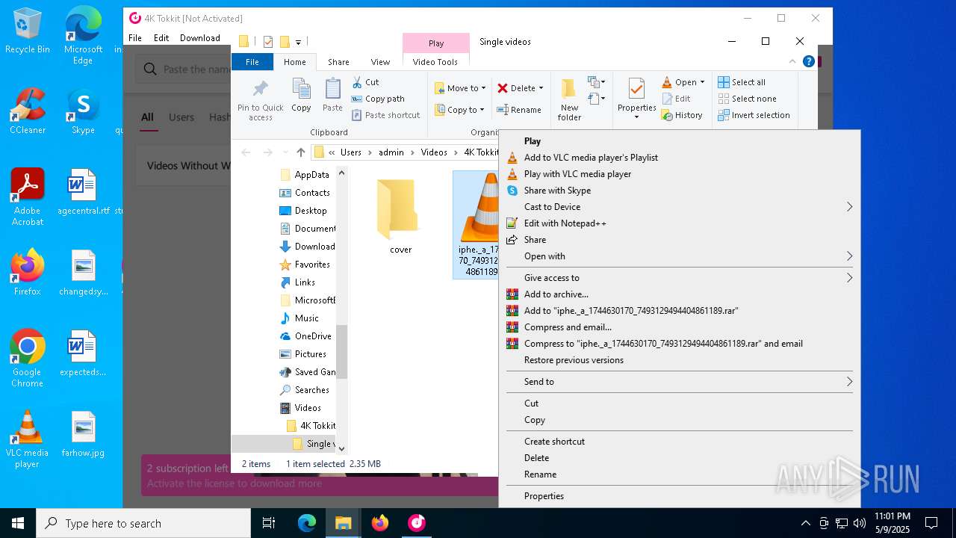Expand the Open with submenu
The height and width of the screenshot is (538, 956).
(x=679, y=256)
